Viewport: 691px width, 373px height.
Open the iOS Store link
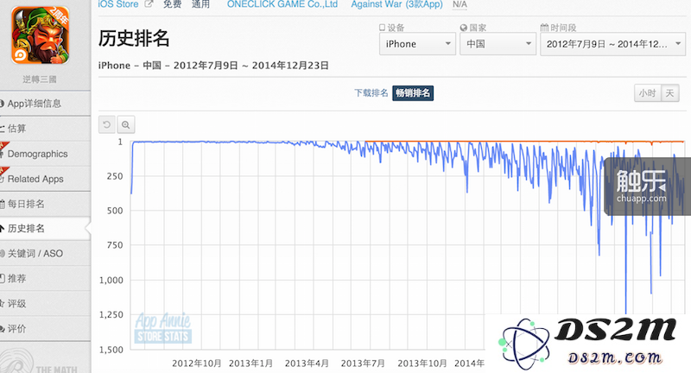118,4
